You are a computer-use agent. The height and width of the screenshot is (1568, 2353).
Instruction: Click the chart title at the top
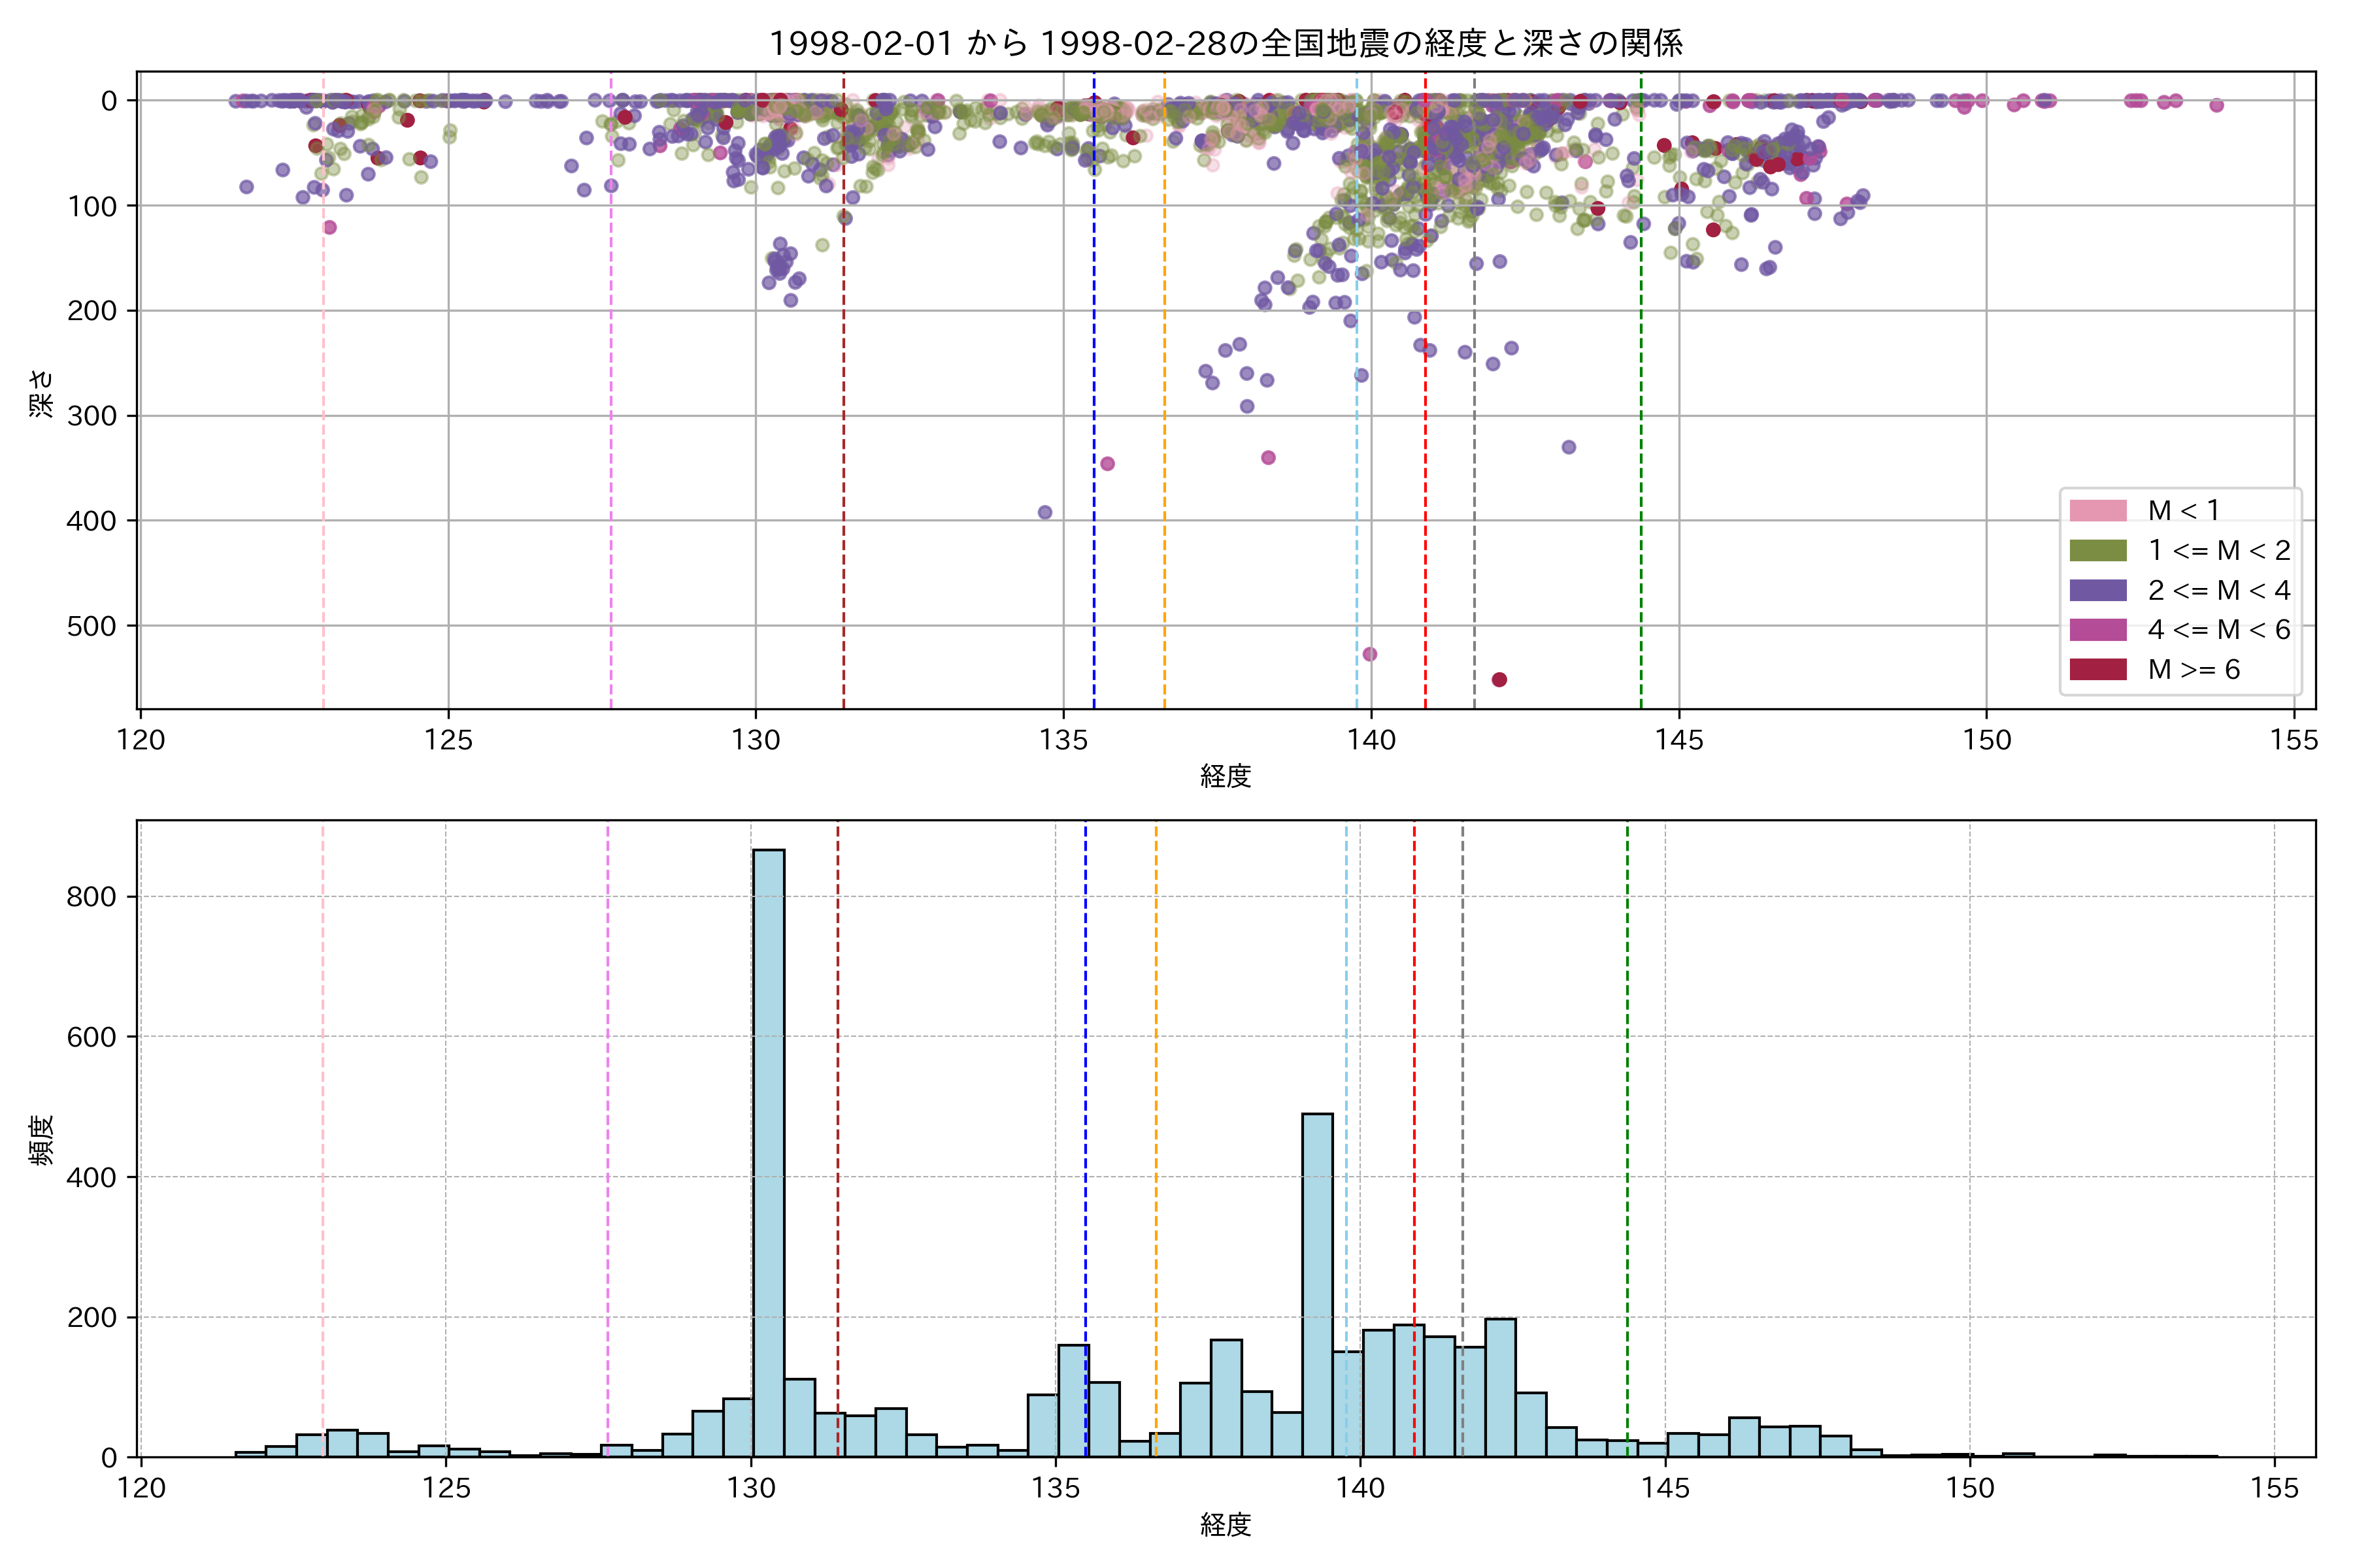click(1226, 43)
